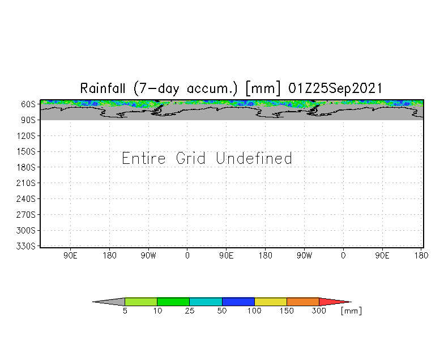Viewport: 444px width, 347px height.
Task: Click the 60S latitude label
Action: click(x=28, y=104)
